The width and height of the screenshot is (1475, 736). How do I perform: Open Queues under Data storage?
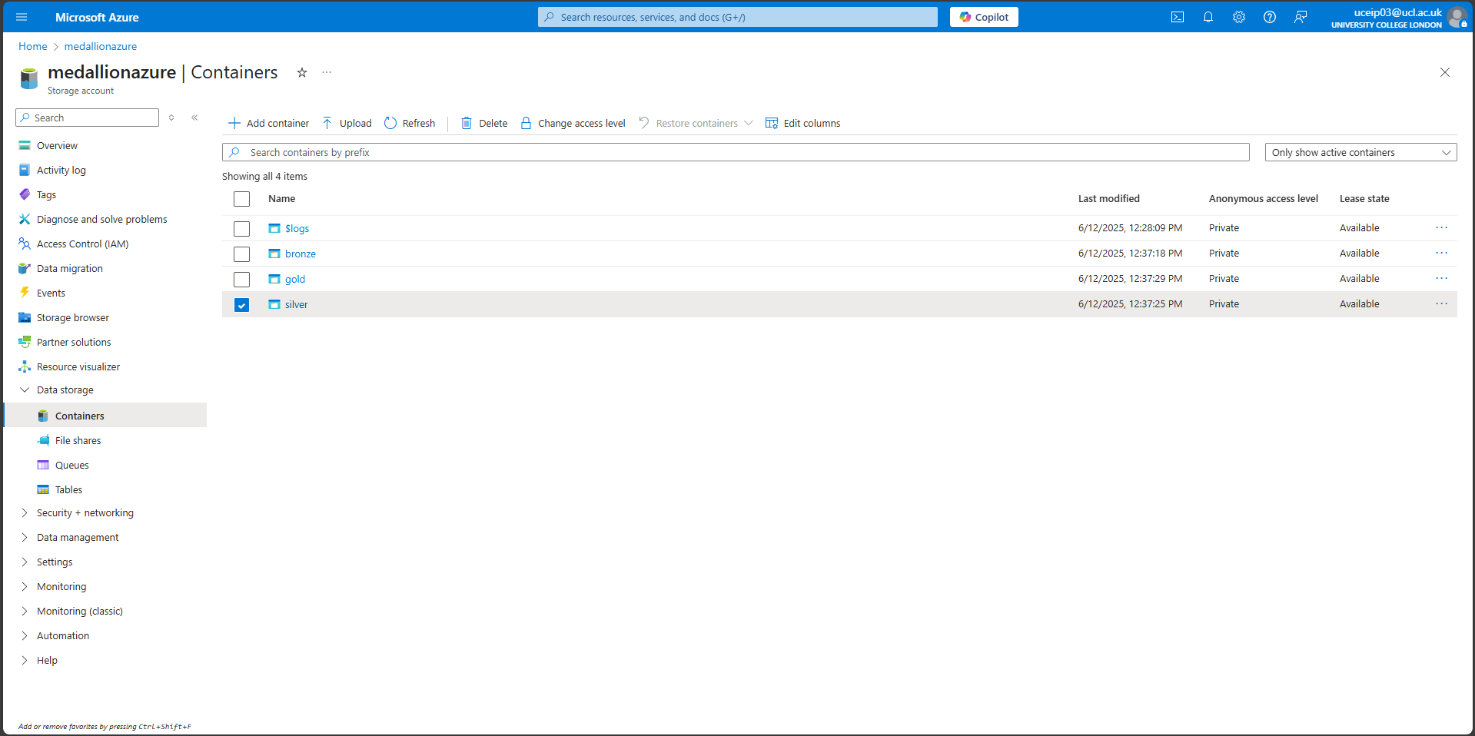71,465
